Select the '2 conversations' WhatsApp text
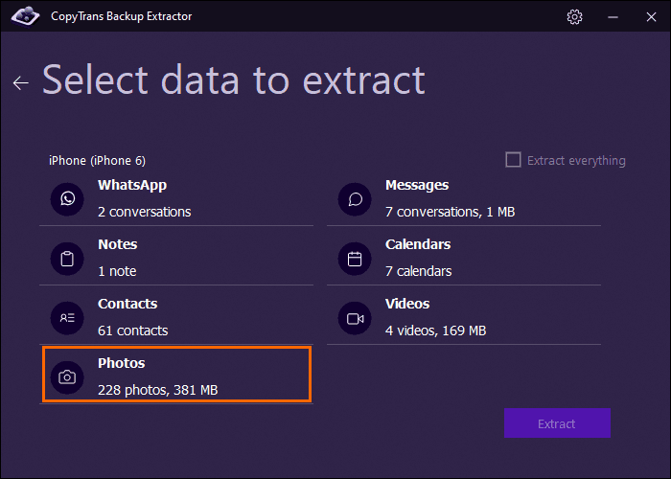Screen dimensions: 671x479 click(x=144, y=212)
